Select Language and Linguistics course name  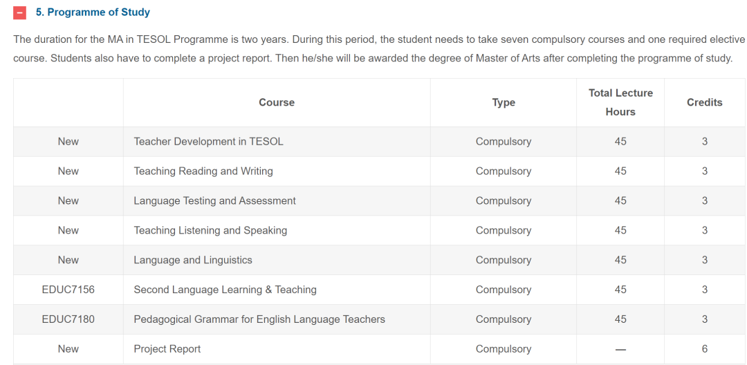pos(193,260)
